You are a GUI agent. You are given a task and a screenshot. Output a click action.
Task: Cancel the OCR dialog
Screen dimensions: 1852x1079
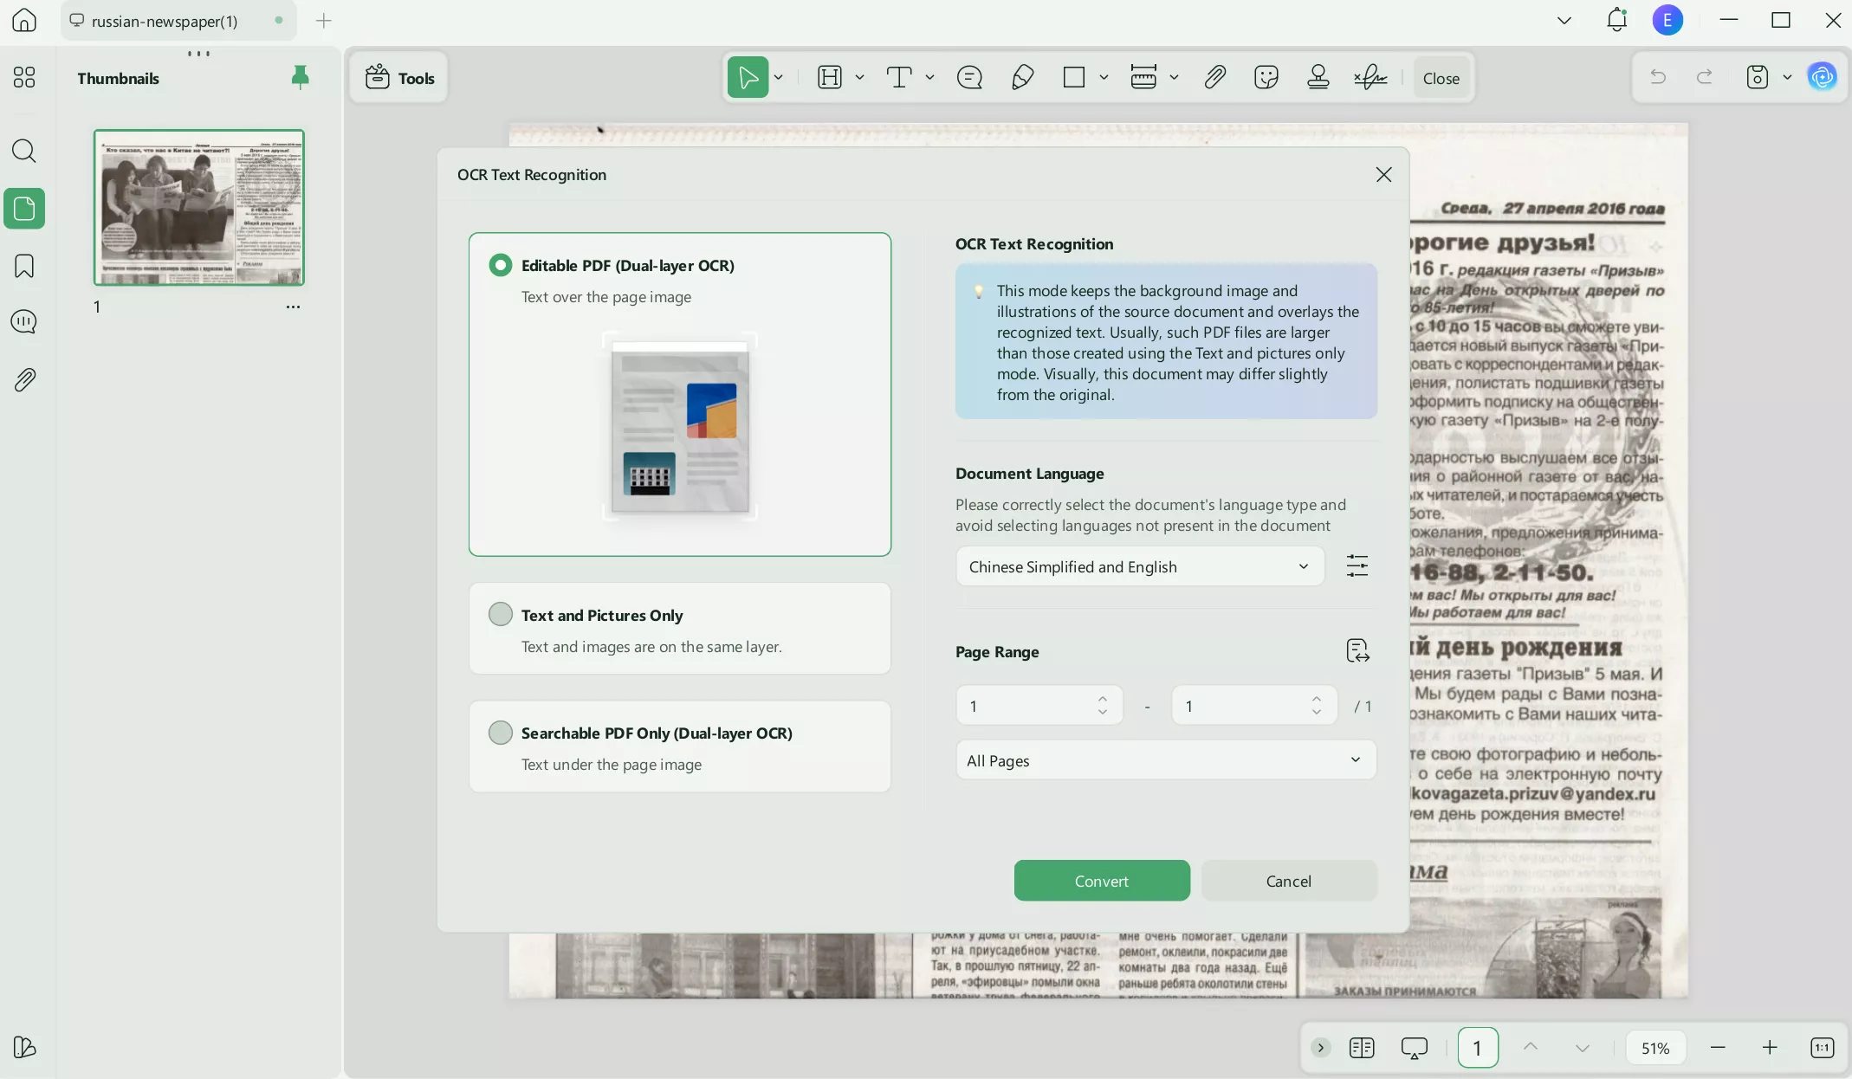[1288, 881]
